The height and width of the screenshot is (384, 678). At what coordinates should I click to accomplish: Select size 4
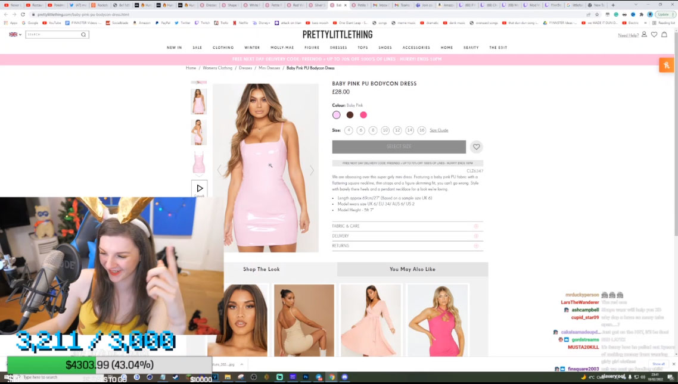click(x=349, y=130)
